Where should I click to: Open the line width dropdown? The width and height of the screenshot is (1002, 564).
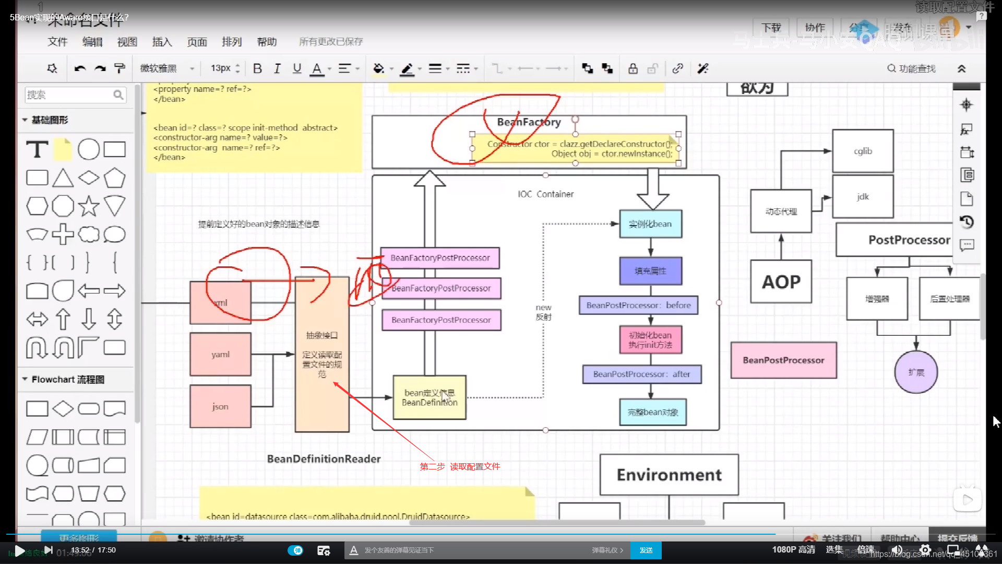point(439,68)
